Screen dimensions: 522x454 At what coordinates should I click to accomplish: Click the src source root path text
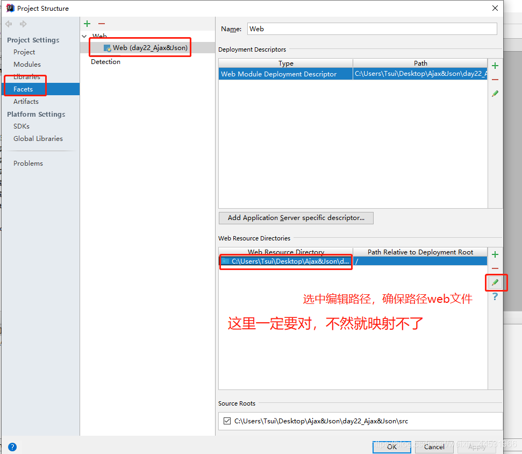pos(321,421)
